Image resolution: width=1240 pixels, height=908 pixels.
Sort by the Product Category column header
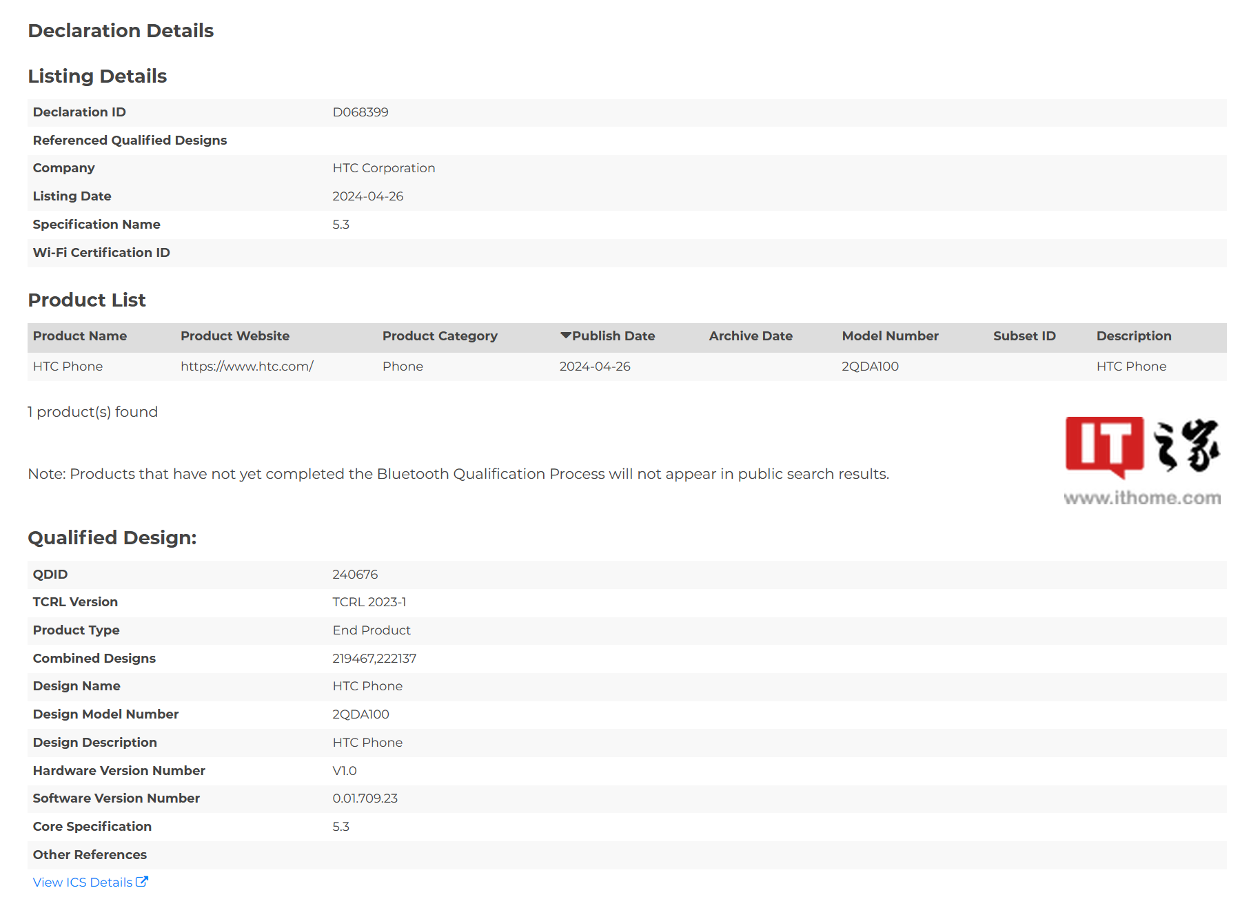click(440, 336)
